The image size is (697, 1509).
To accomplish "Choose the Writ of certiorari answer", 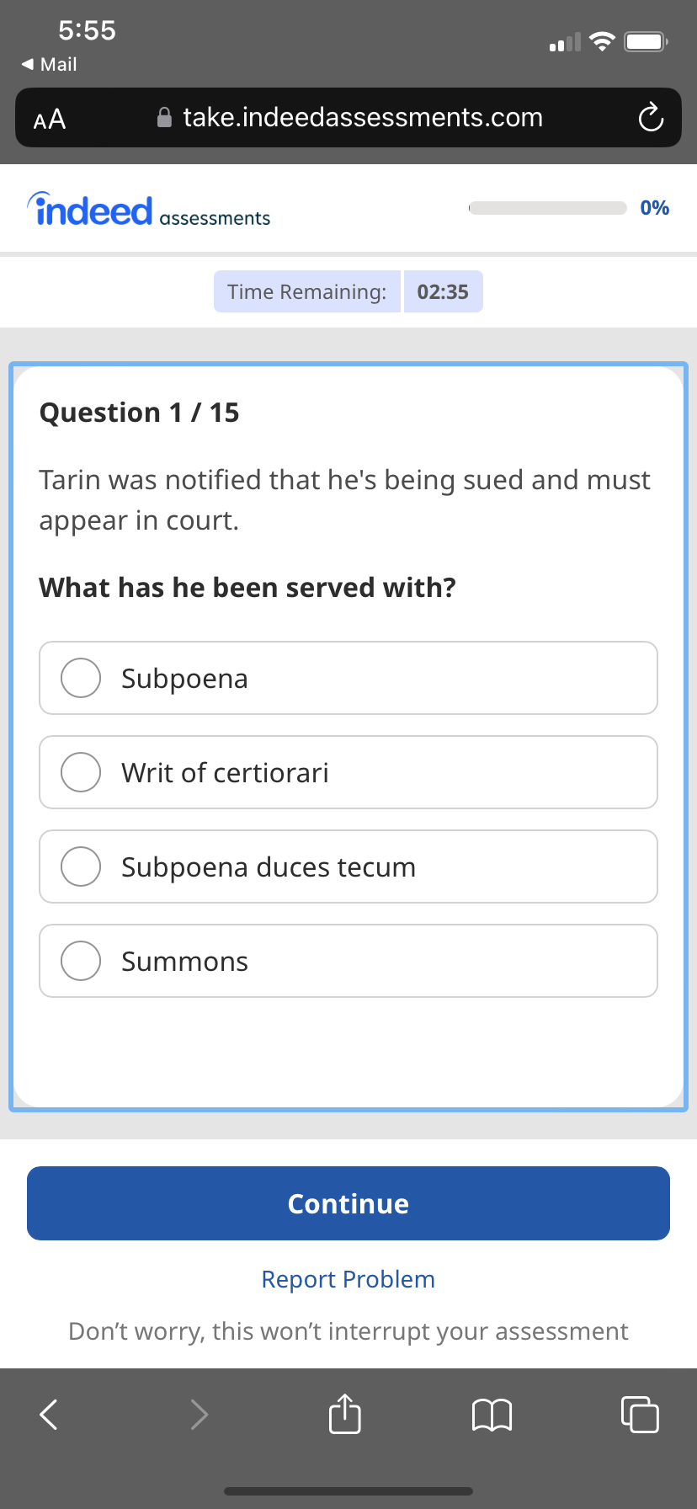I will [x=348, y=772].
